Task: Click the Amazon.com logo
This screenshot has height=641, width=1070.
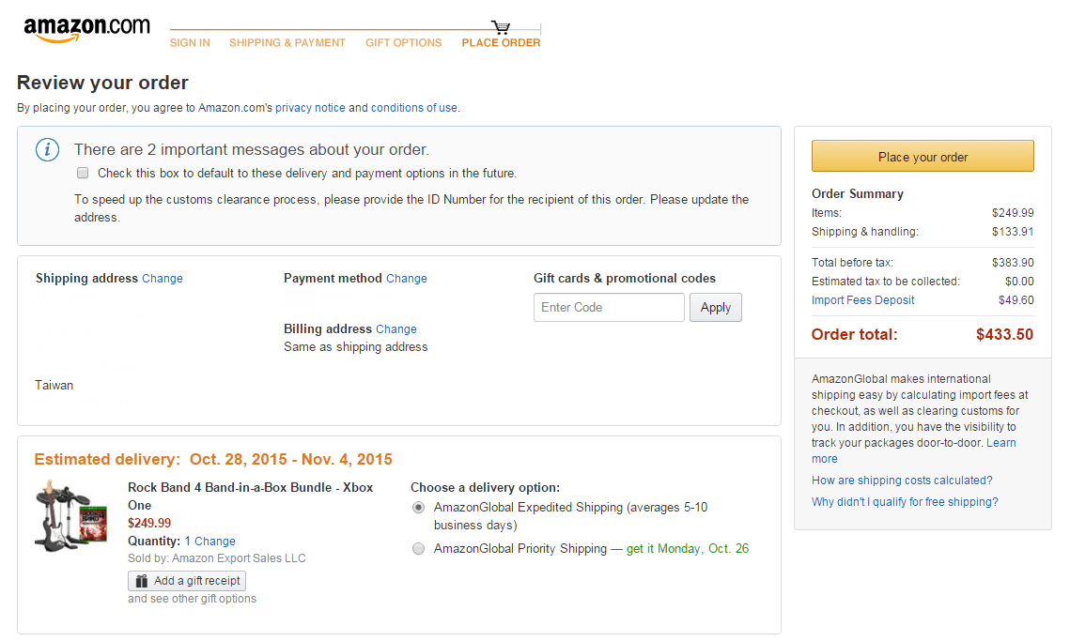Action: 86,30
